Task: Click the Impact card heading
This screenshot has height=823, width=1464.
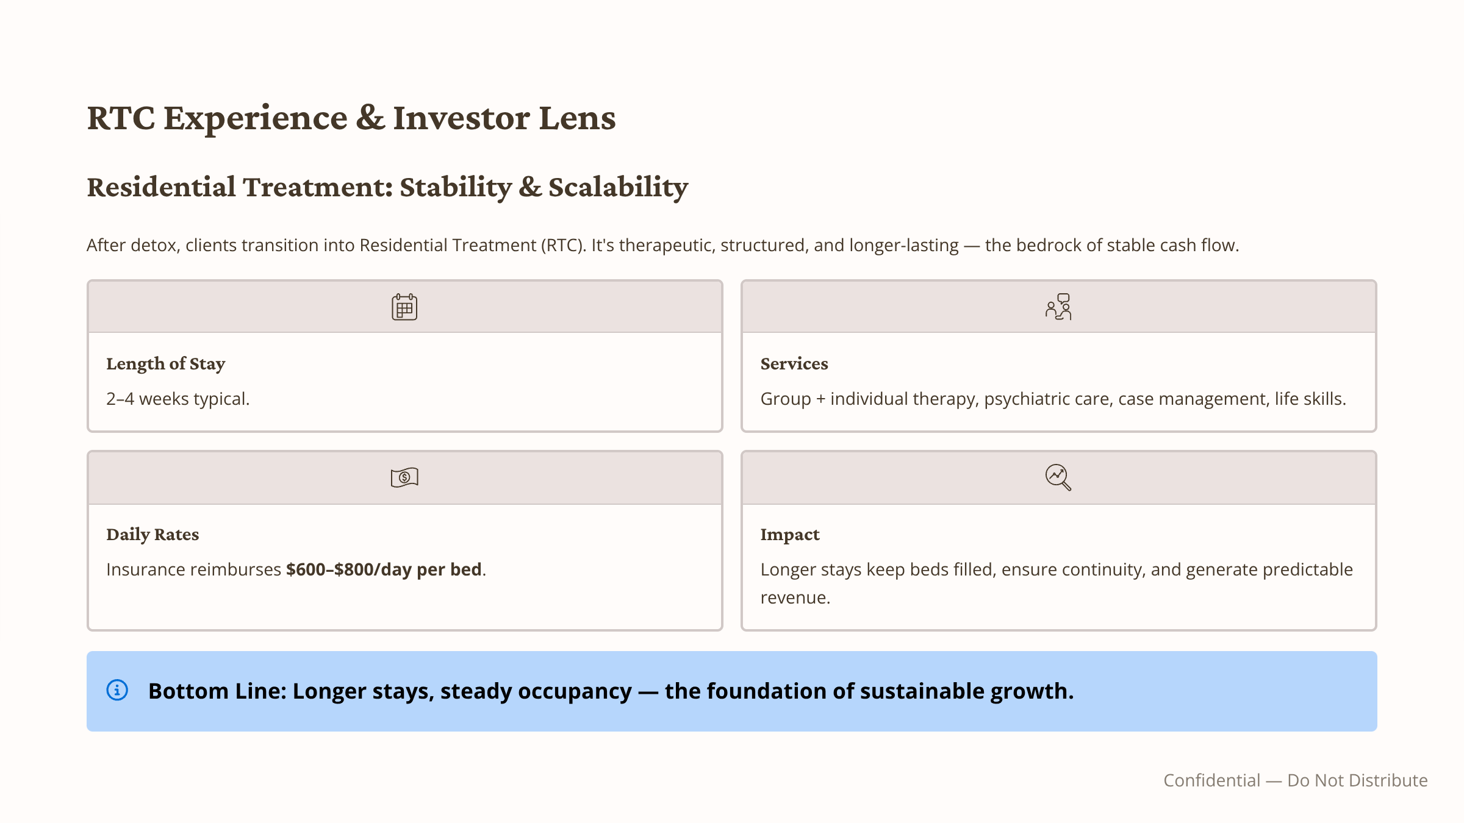Action: 790,535
